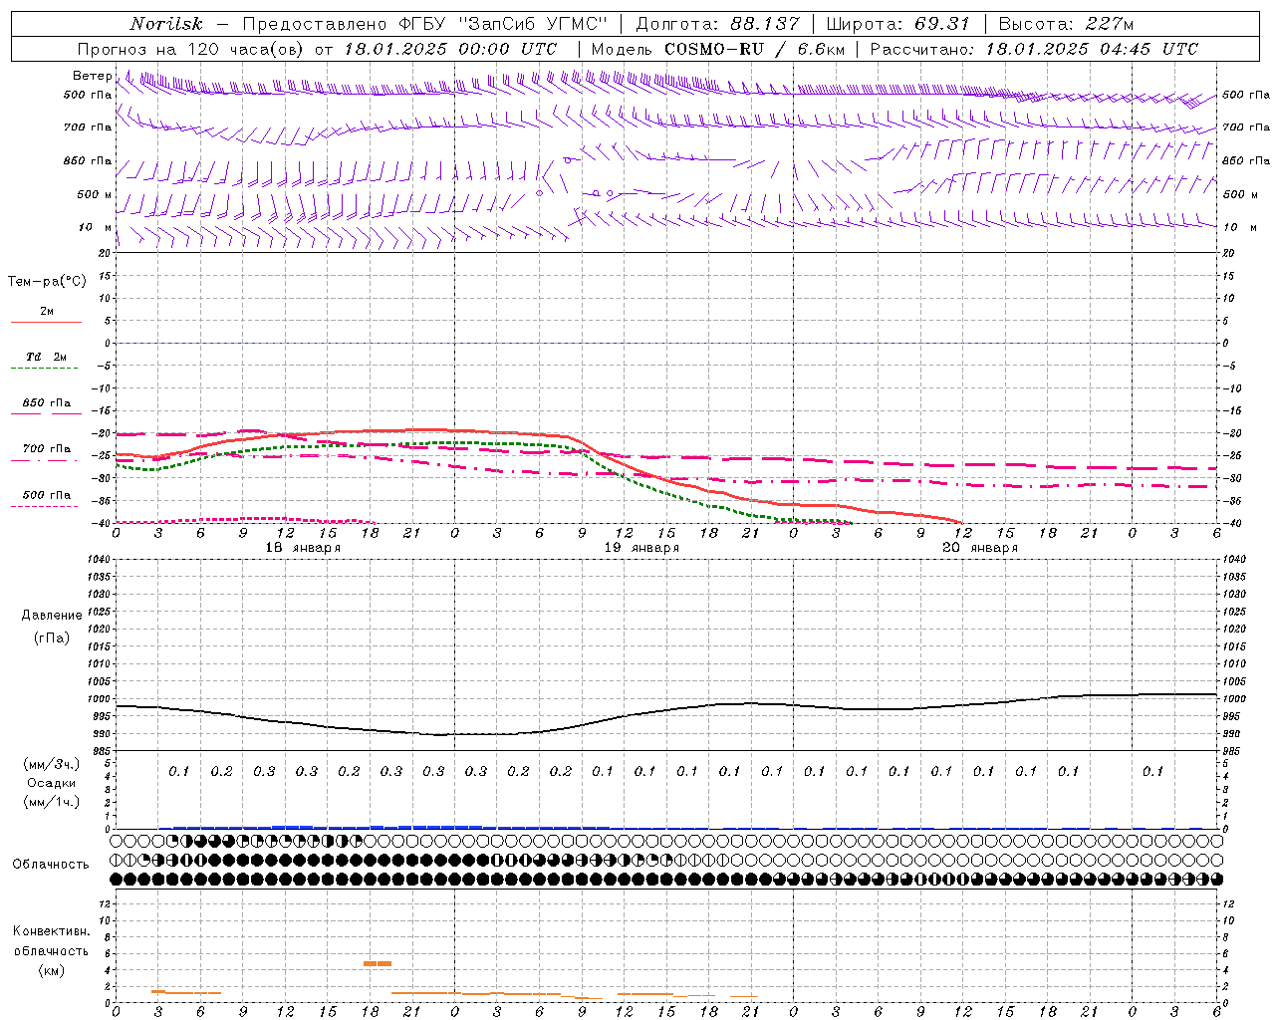This screenshot has height=1020, width=1275.
Task: Click the '(км)' convective cloud unit
Action: pos(52,970)
